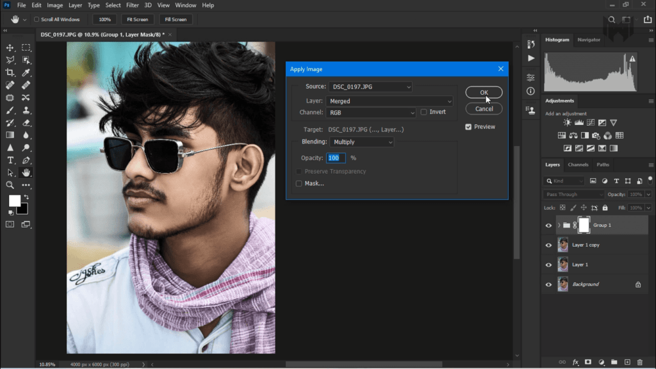Expand the Group 1 folder

click(559, 225)
